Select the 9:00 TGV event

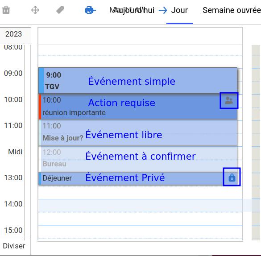[x=138, y=80]
